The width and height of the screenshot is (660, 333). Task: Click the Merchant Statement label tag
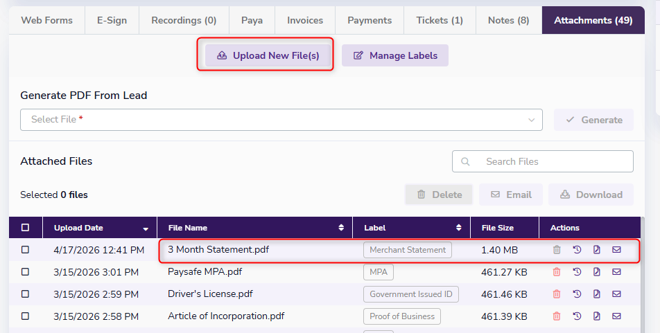pyautogui.click(x=408, y=250)
